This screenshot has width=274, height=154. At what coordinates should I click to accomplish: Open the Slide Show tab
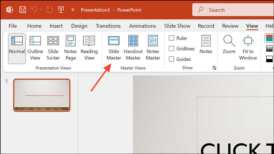(177, 26)
